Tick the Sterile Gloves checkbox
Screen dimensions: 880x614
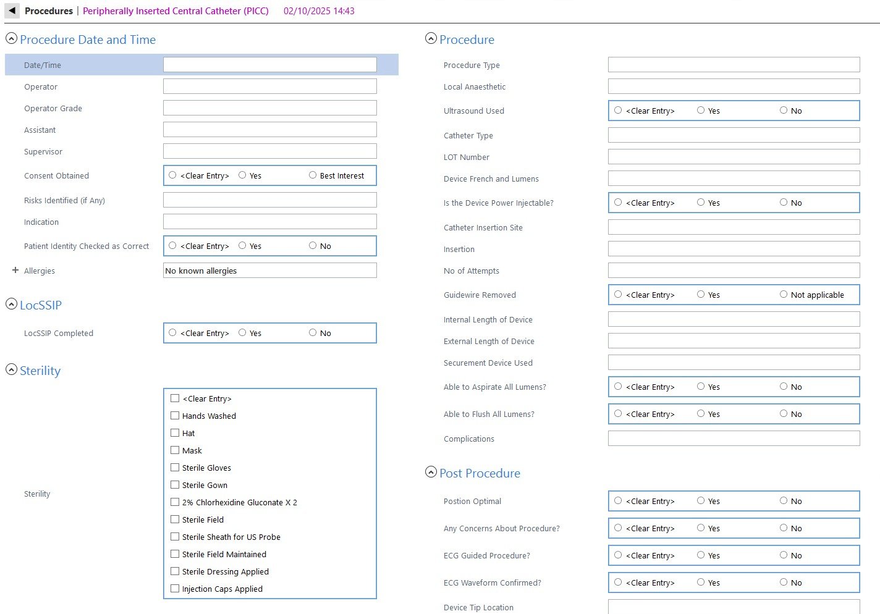175,468
